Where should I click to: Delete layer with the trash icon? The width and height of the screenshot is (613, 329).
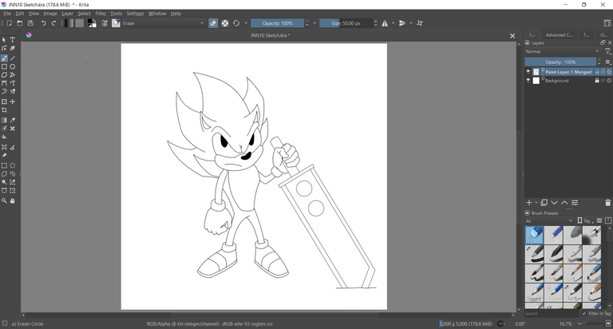pos(607,203)
